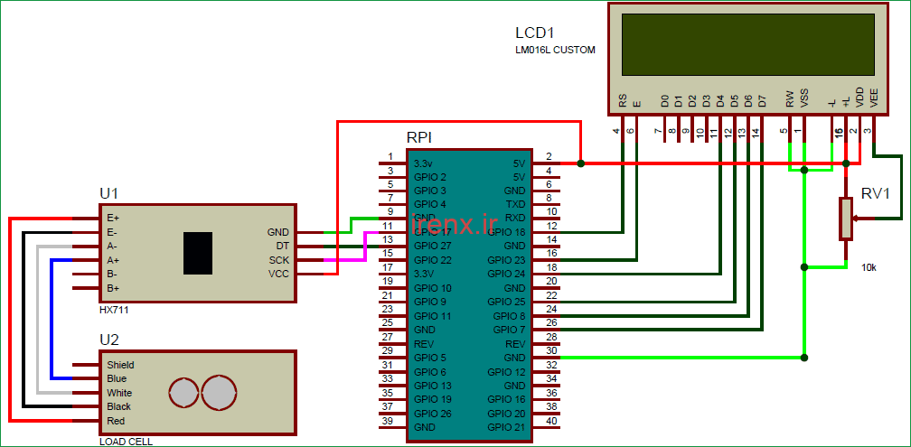Click the black chip rectangle on HX711
This screenshot has width=911, height=447.
tap(198, 253)
